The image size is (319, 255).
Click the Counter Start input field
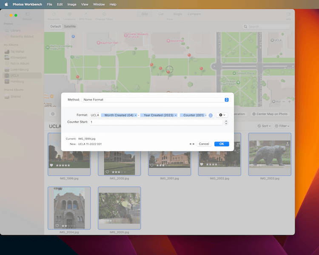(156, 122)
